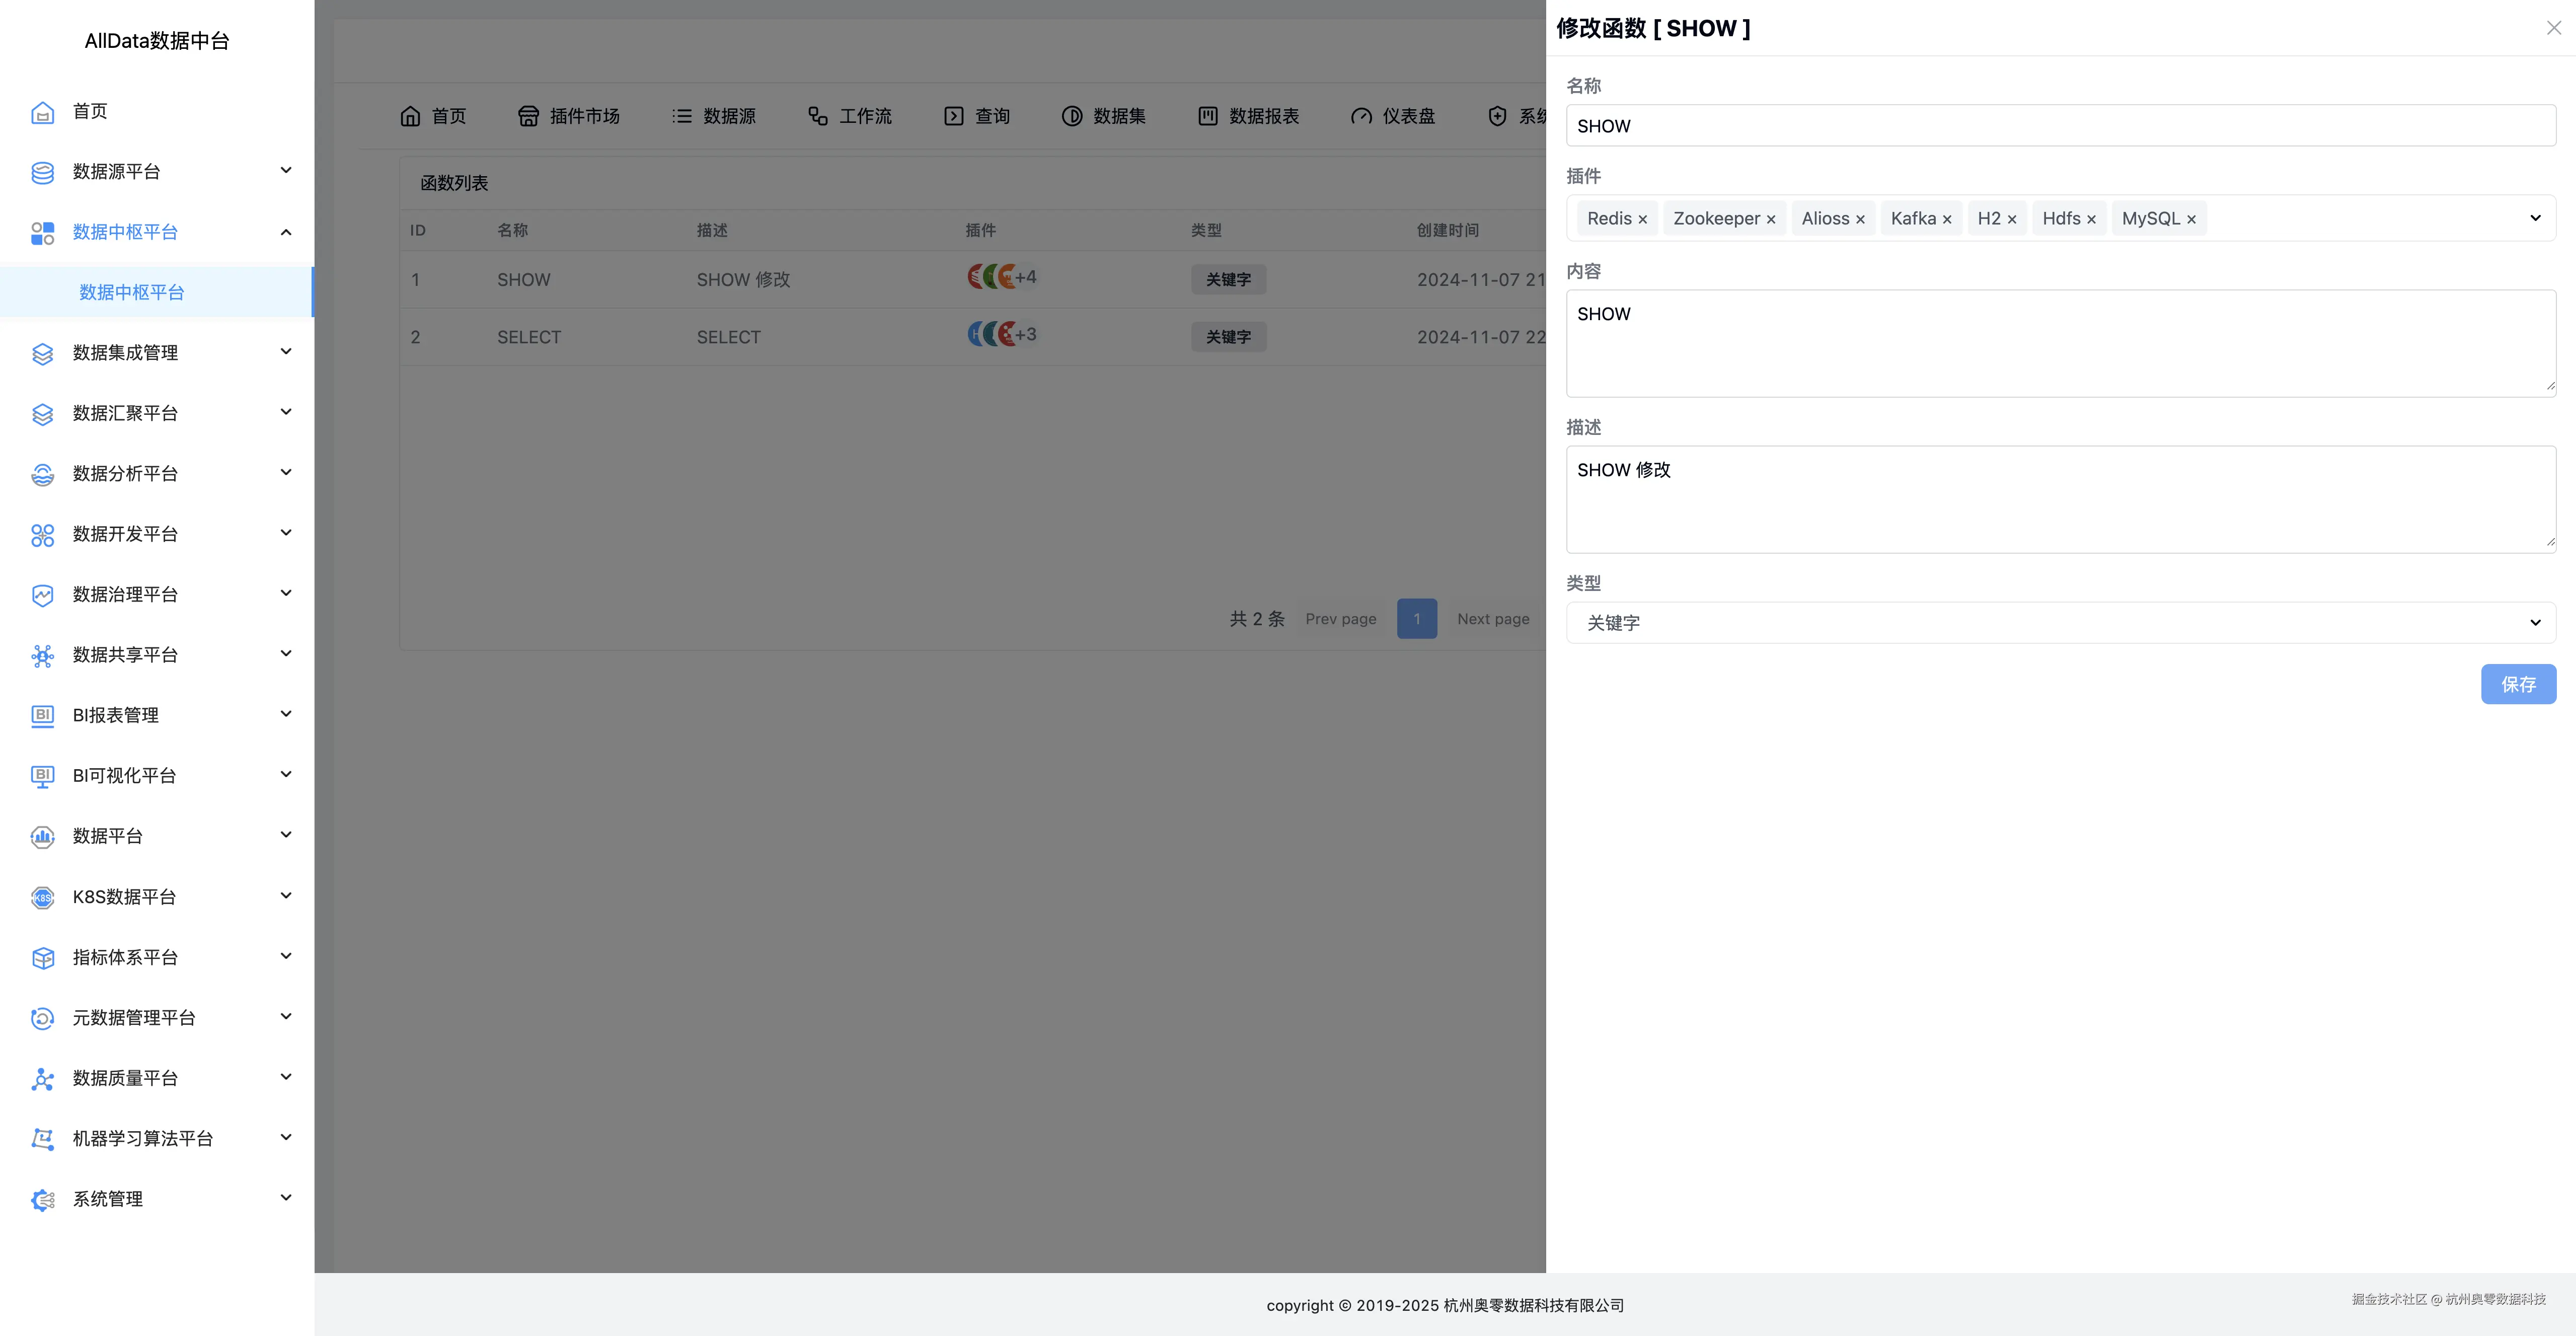Remove the Redis plugin tag
This screenshot has height=1336, width=2576.
[x=1643, y=218]
